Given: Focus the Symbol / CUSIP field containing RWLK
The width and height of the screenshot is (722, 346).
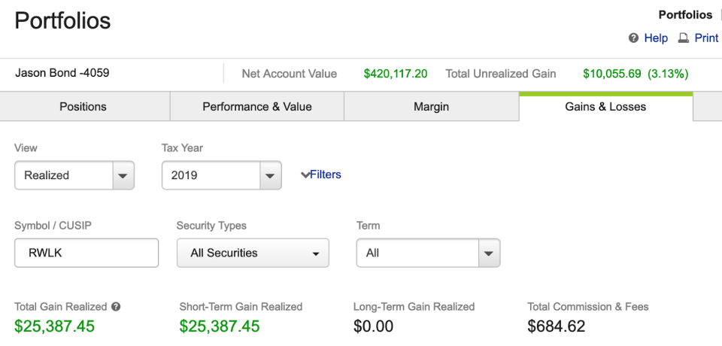Looking at the screenshot, I should (x=86, y=253).
